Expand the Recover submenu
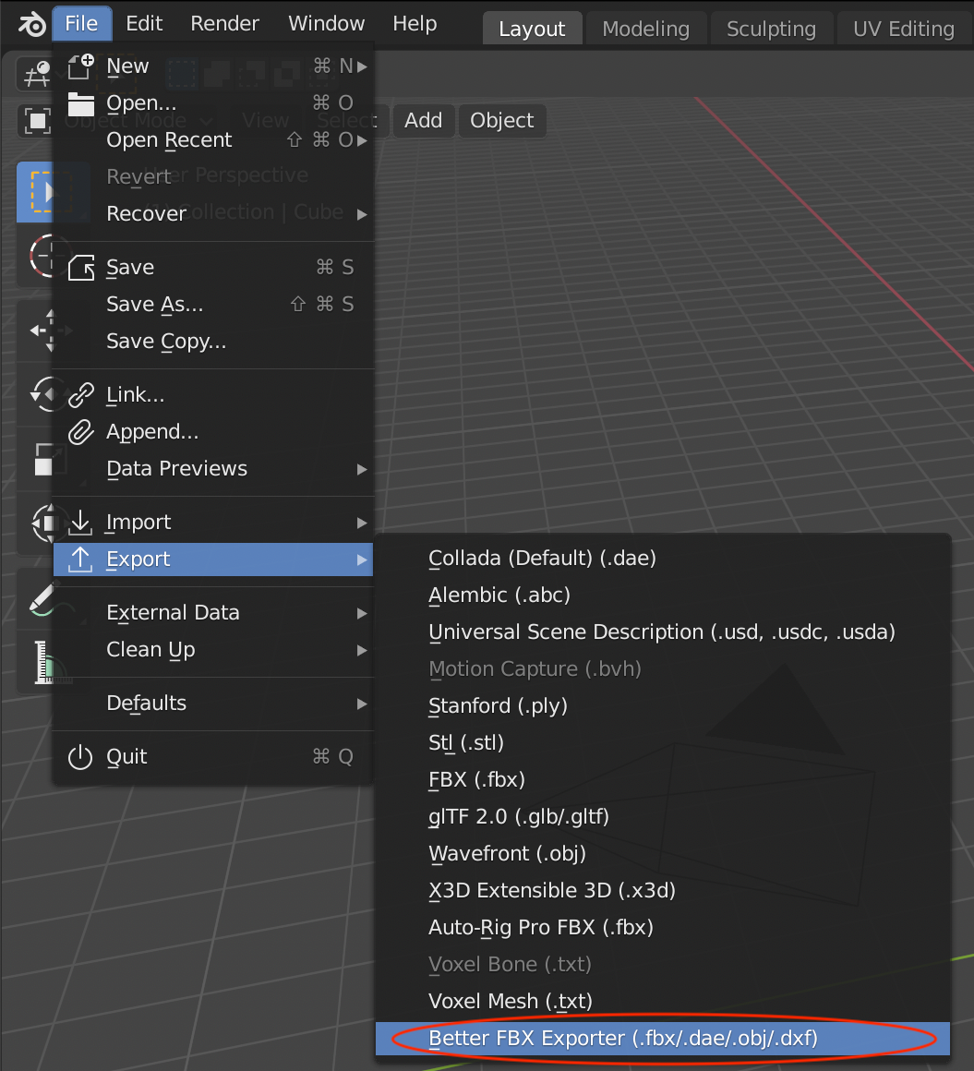974x1071 pixels. pyautogui.click(x=214, y=214)
